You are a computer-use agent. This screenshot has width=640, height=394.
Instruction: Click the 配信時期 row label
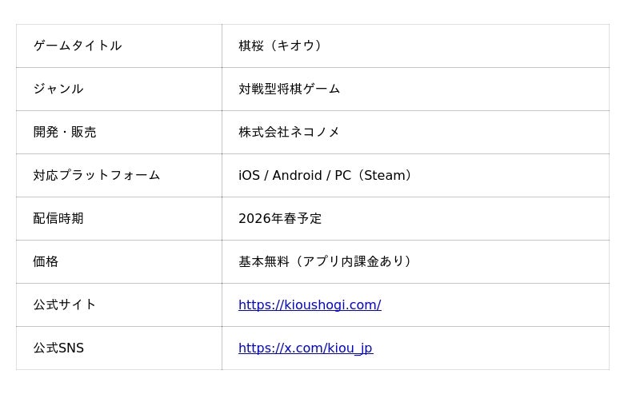tap(58, 218)
